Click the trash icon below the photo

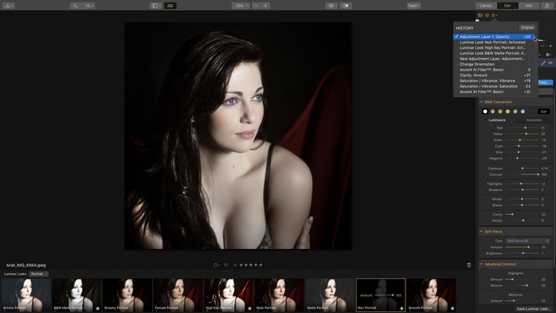coord(469,265)
